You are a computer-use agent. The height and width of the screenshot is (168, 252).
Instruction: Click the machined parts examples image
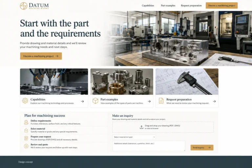[122, 82]
